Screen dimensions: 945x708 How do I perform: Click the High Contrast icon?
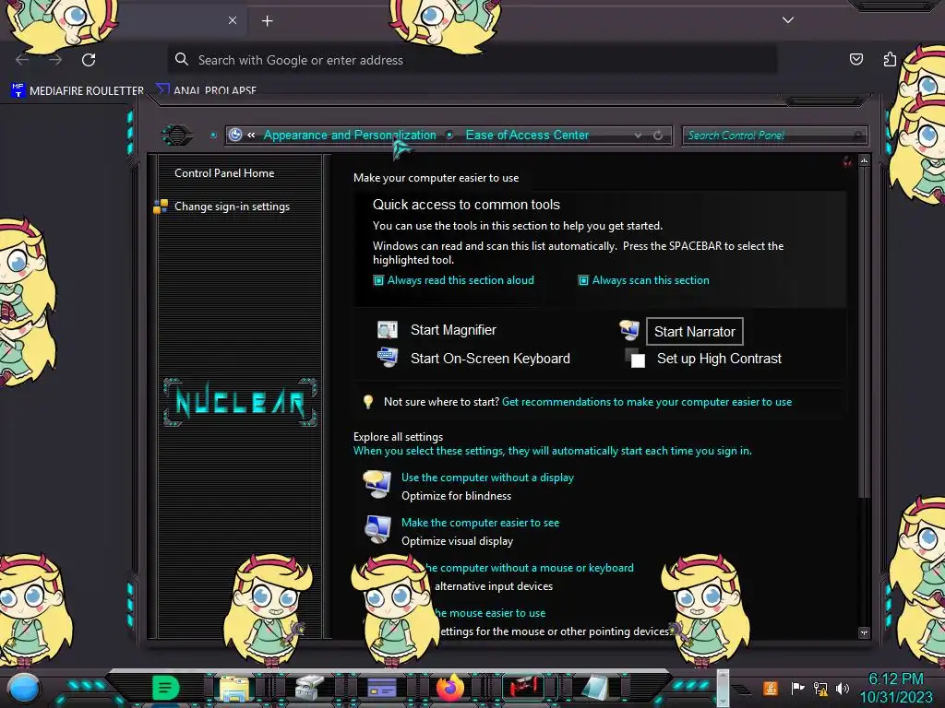pyautogui.click(x=635, y=358)
